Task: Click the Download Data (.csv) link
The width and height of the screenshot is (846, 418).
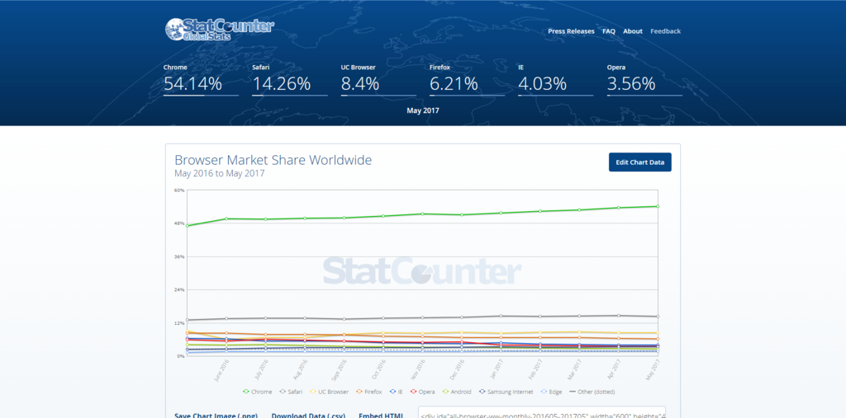Action: (308, 416)
